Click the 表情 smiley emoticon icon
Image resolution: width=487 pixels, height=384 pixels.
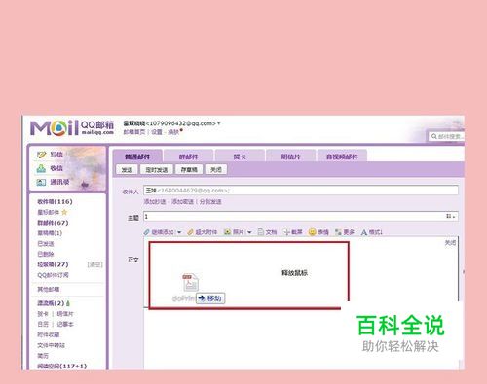click(312, 232)
